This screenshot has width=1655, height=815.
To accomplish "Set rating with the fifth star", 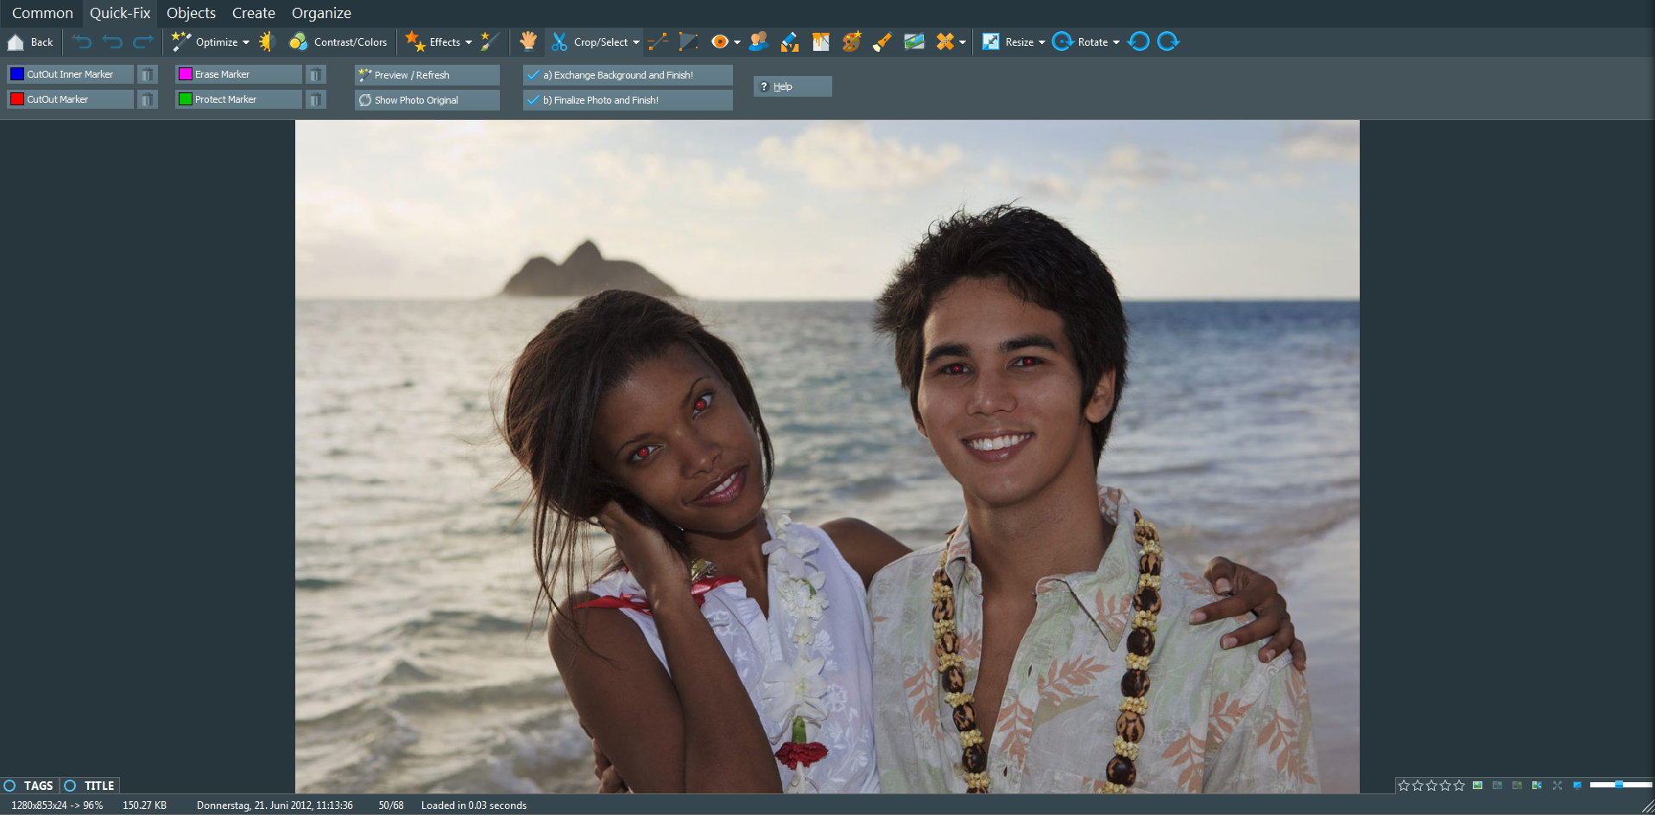I will (1459, 786).
